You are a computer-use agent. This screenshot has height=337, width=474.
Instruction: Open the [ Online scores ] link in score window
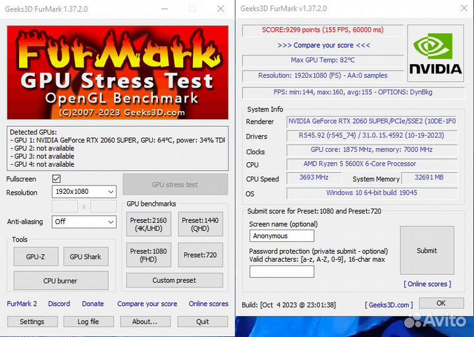click(427, 284)
